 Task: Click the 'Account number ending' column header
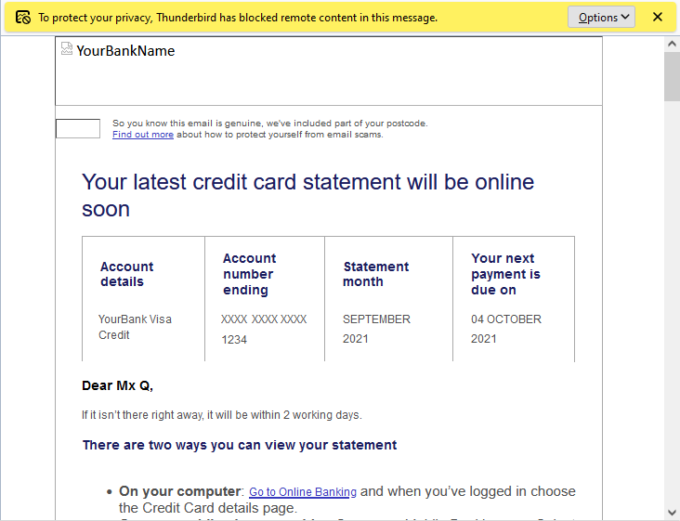pos(249,274)
